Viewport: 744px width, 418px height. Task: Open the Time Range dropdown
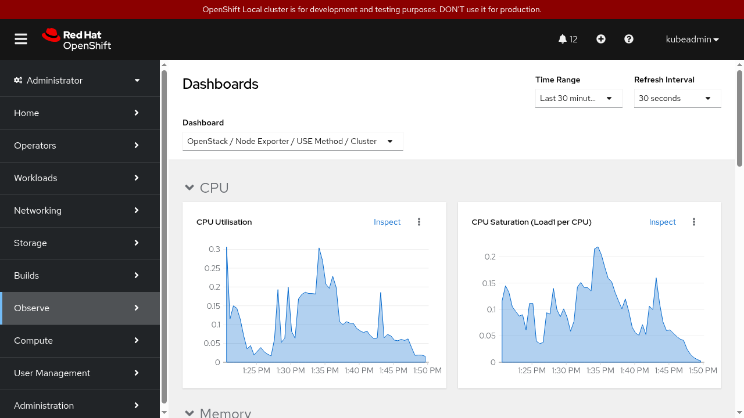pyautogui.click(x=578, y=98)
